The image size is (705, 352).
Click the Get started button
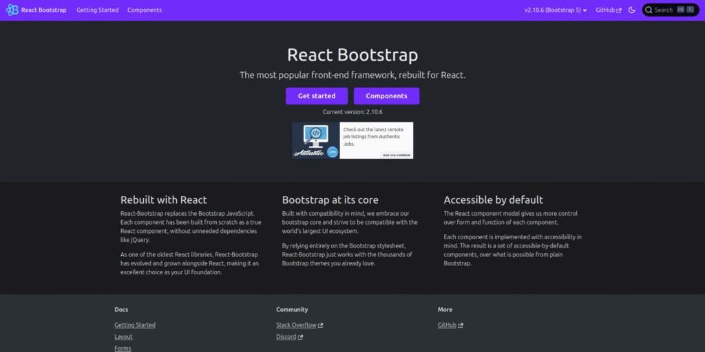pyautogui.click(x=317, y=96)
